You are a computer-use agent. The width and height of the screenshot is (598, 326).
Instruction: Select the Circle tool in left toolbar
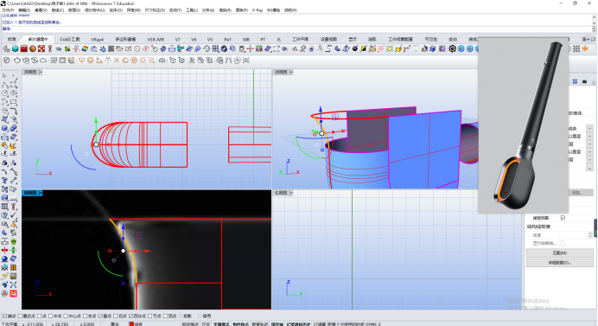4,93
